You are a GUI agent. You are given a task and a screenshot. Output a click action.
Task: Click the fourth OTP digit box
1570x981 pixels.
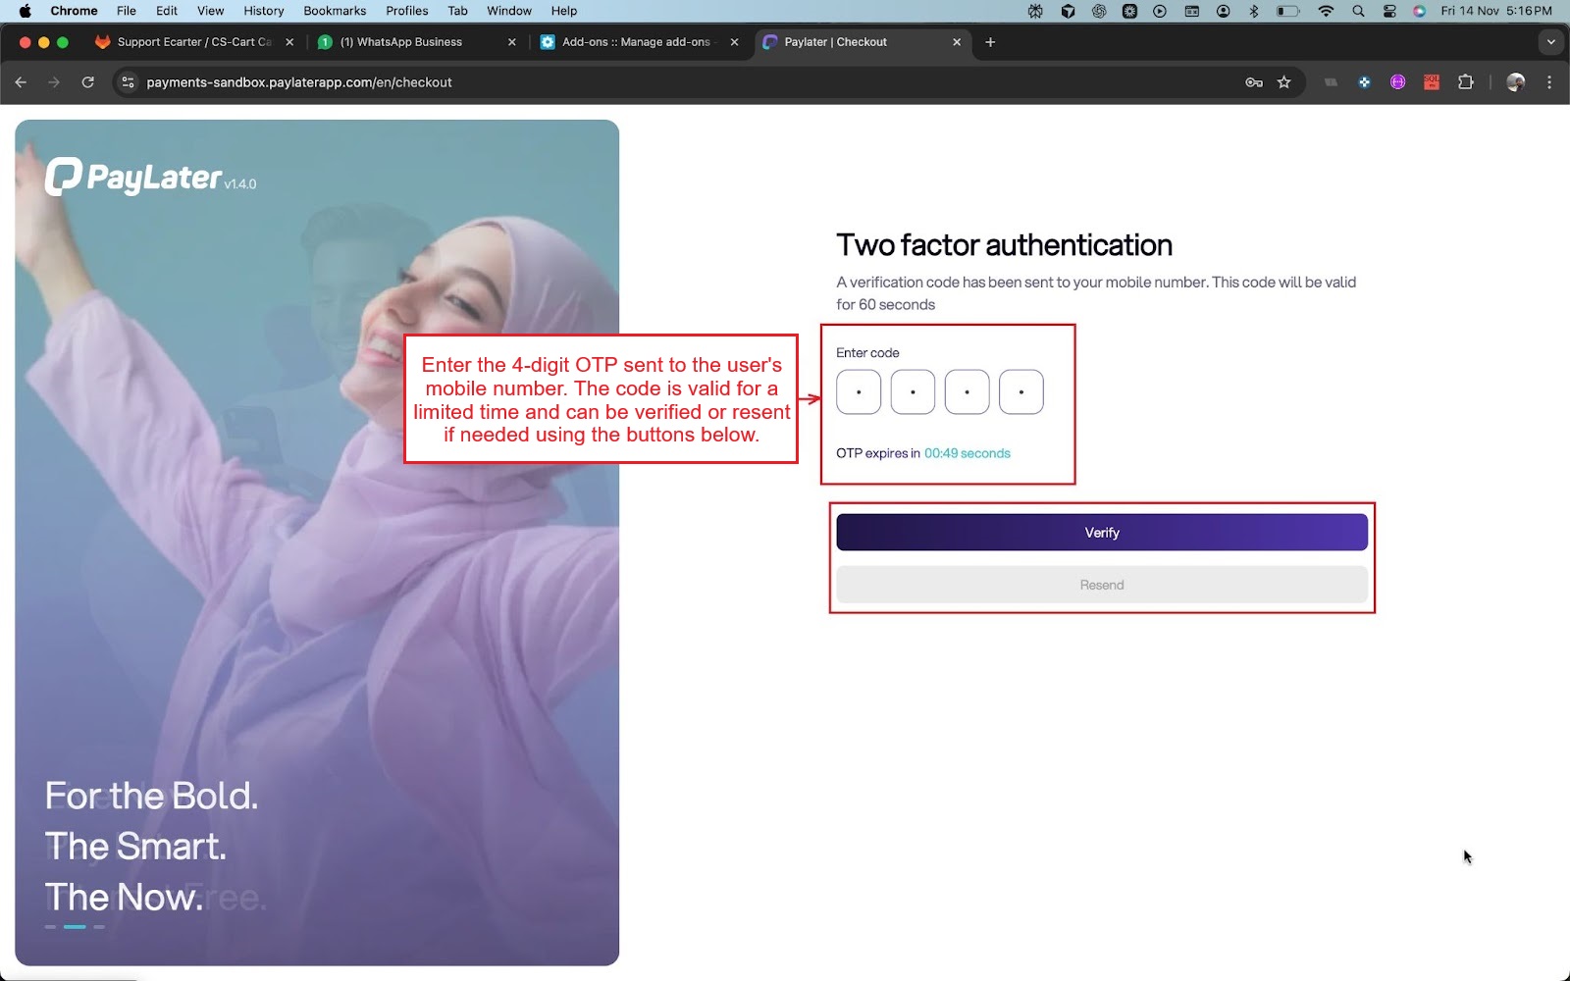point(1020,392)
